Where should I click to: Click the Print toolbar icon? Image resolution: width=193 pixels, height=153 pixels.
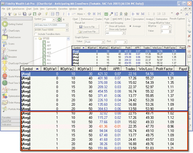[29, 14]
